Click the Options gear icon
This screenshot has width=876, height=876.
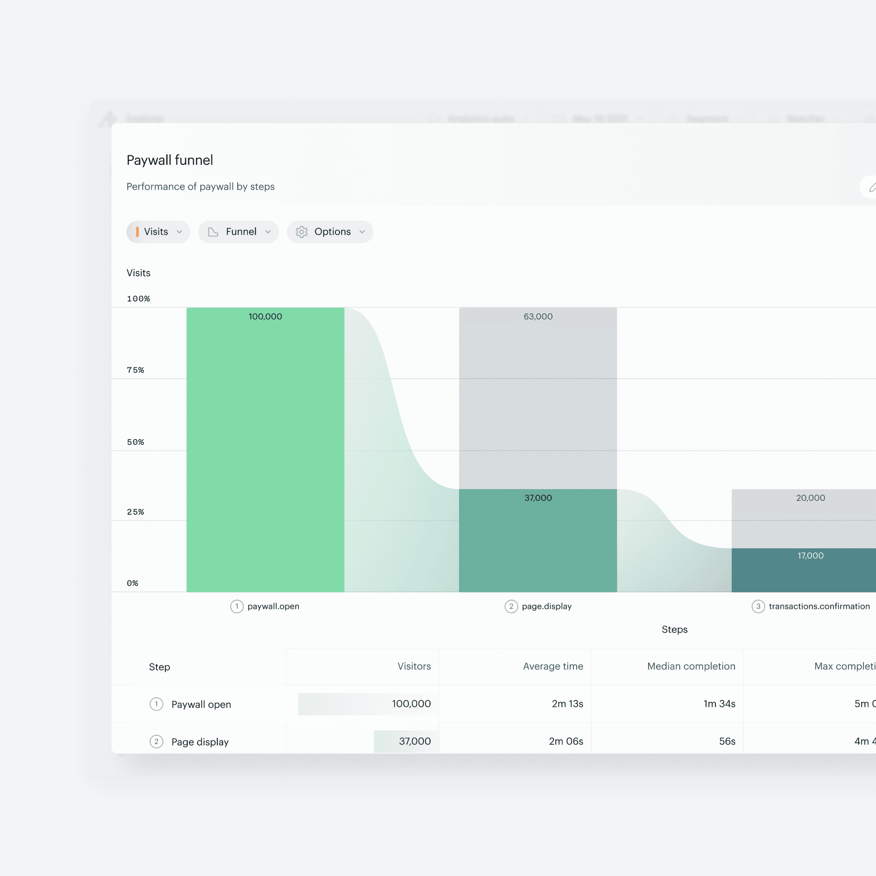[x=301, y=232]
